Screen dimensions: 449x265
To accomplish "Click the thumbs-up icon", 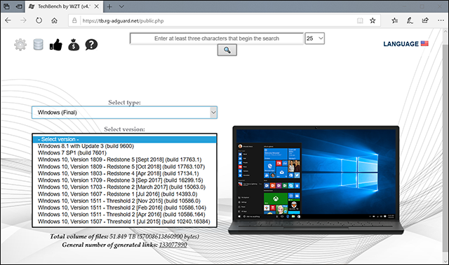I will pyautogui.click(x=56, y=45).
